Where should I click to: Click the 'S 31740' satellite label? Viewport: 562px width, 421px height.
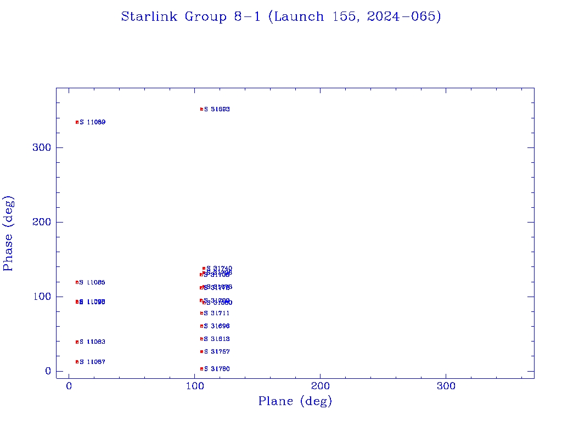point(220,269)
